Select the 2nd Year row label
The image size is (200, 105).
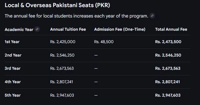pyautogui.click(x=13, y=55)
